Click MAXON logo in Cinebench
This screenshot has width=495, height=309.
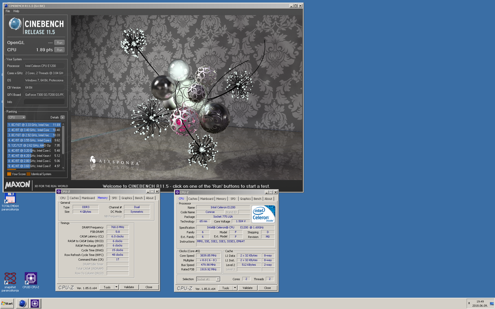(x=18, y=185)
